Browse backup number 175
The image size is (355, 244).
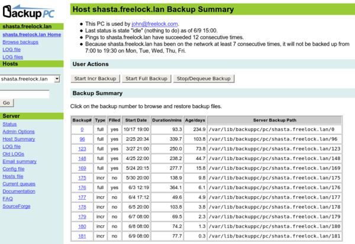(x=82, y=178)
